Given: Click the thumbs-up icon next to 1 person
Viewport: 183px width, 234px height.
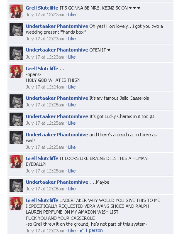Looking at the screenshot, I should pos(82,231).
